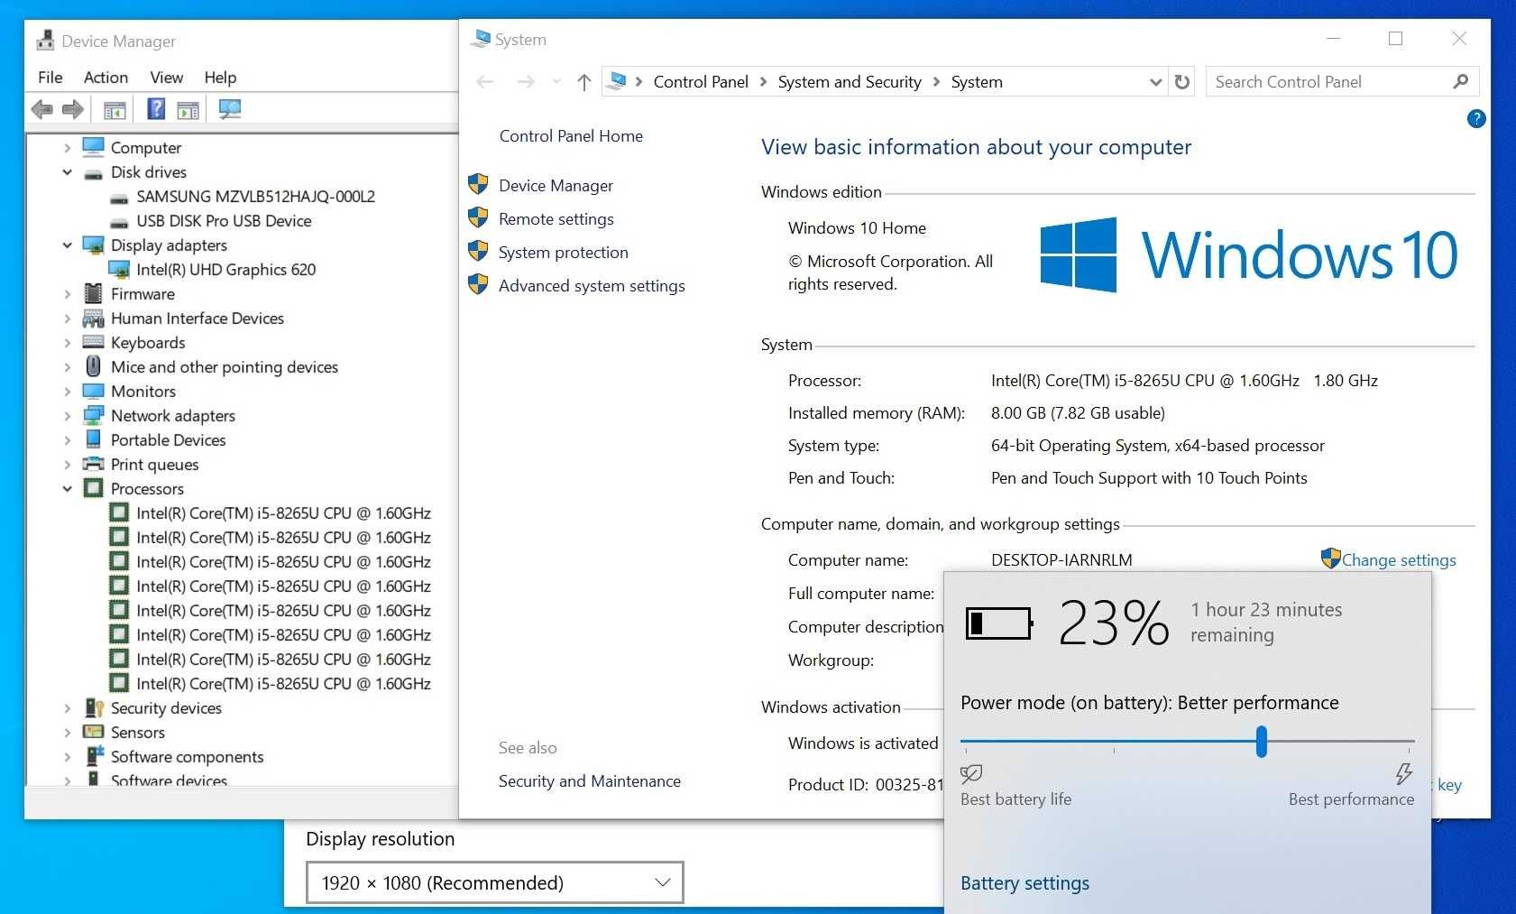This screenshot has height=914, width=1516.
Task: Click the blue Help icon in Device Manager toolbar
Action: [x=156, y=109]
